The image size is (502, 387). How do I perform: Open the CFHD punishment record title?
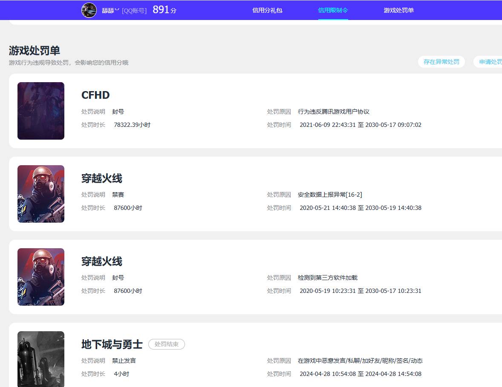95,95
